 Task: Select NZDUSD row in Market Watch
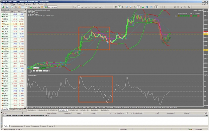pos(13,44)
